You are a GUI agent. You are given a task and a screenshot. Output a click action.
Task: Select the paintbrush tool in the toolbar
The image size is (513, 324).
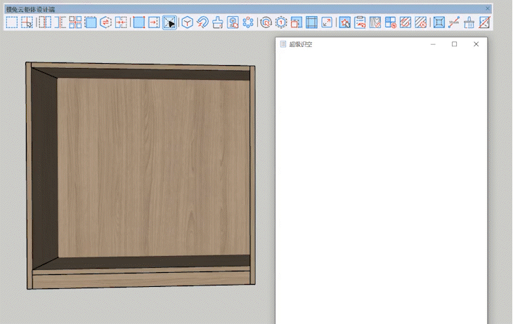[x=218, y=22]
